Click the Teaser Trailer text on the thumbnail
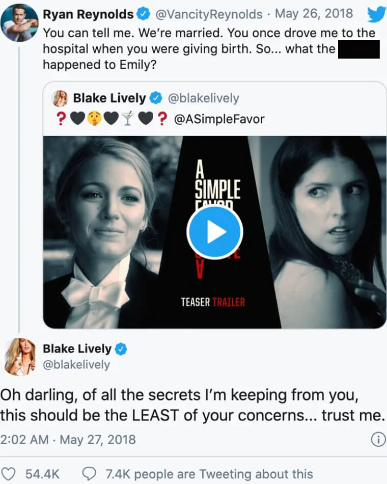387x484 pixels. point(213,302)
